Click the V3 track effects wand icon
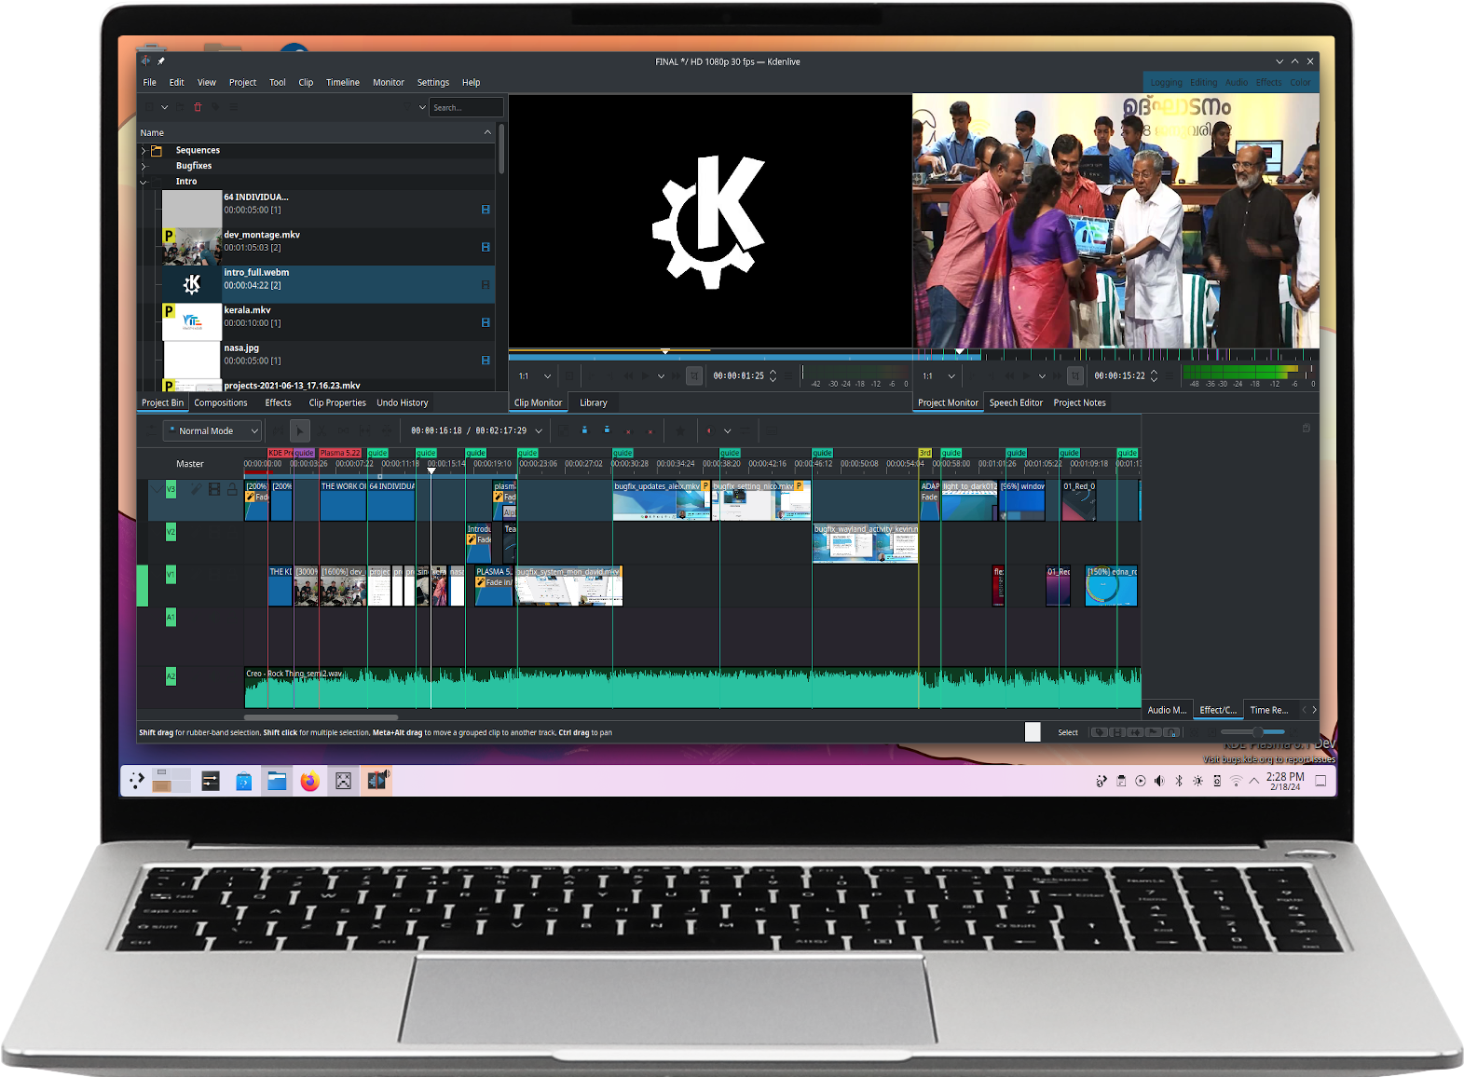This screenshot has height=1077, width=1464. pyautogui.click(x=196, y=489)
